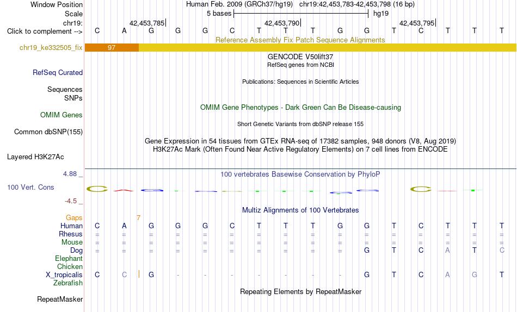517x312 pixels.
Task: Click the Layered H3K27Ac track label
Action: click(35, 157)
